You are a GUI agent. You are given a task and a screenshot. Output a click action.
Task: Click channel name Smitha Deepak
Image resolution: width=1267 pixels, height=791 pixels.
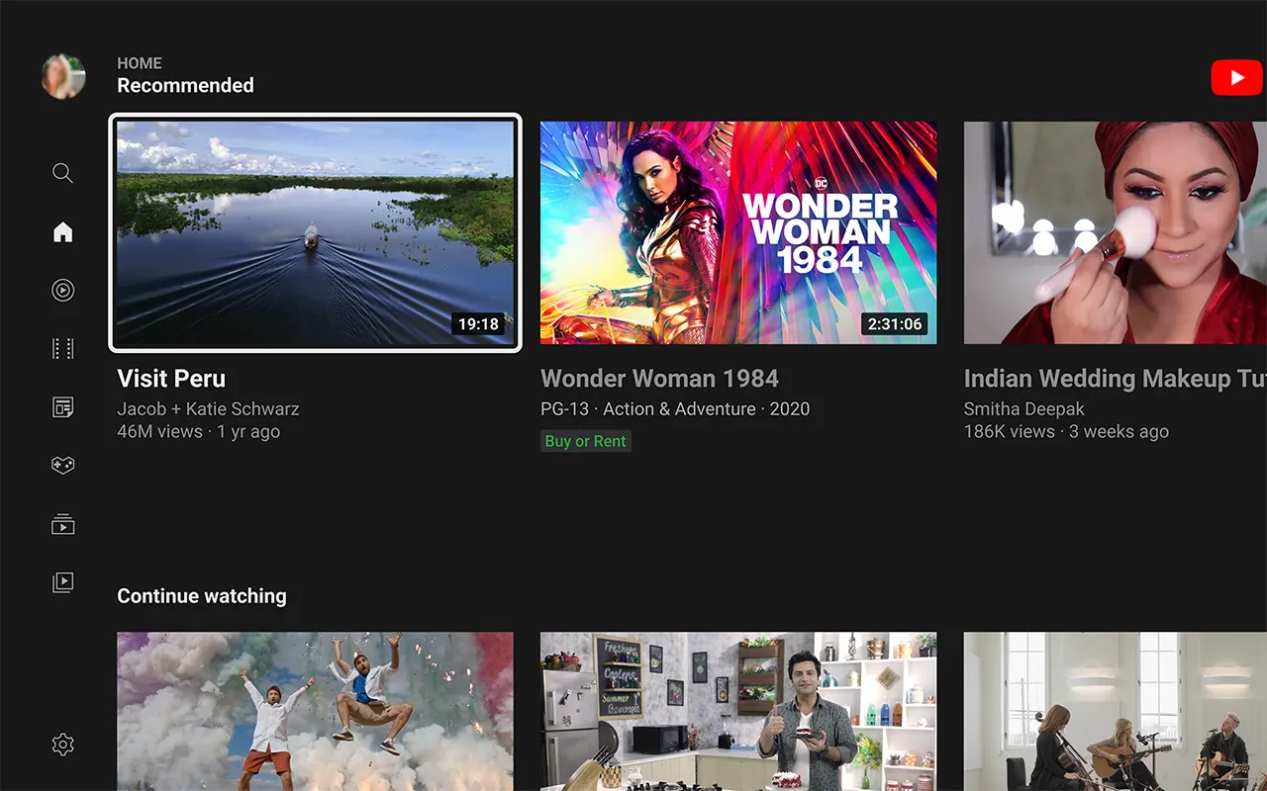[x=1024, y=408]
